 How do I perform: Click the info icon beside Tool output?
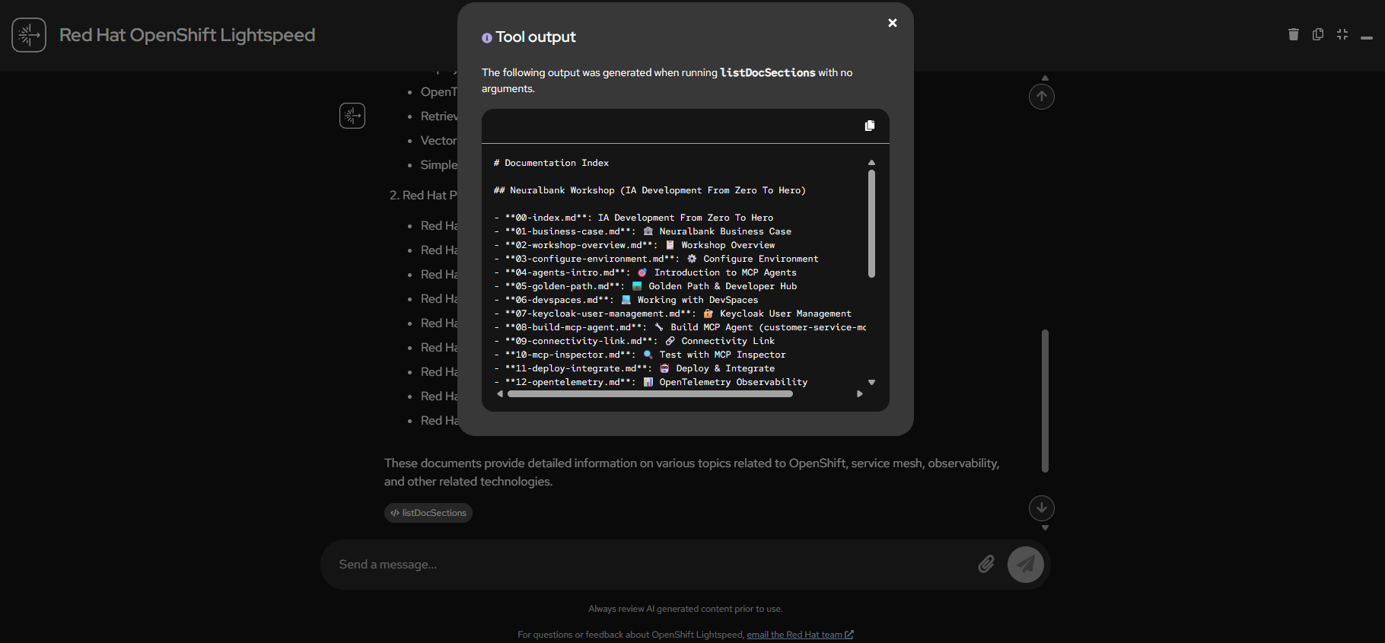click(487, 38)
